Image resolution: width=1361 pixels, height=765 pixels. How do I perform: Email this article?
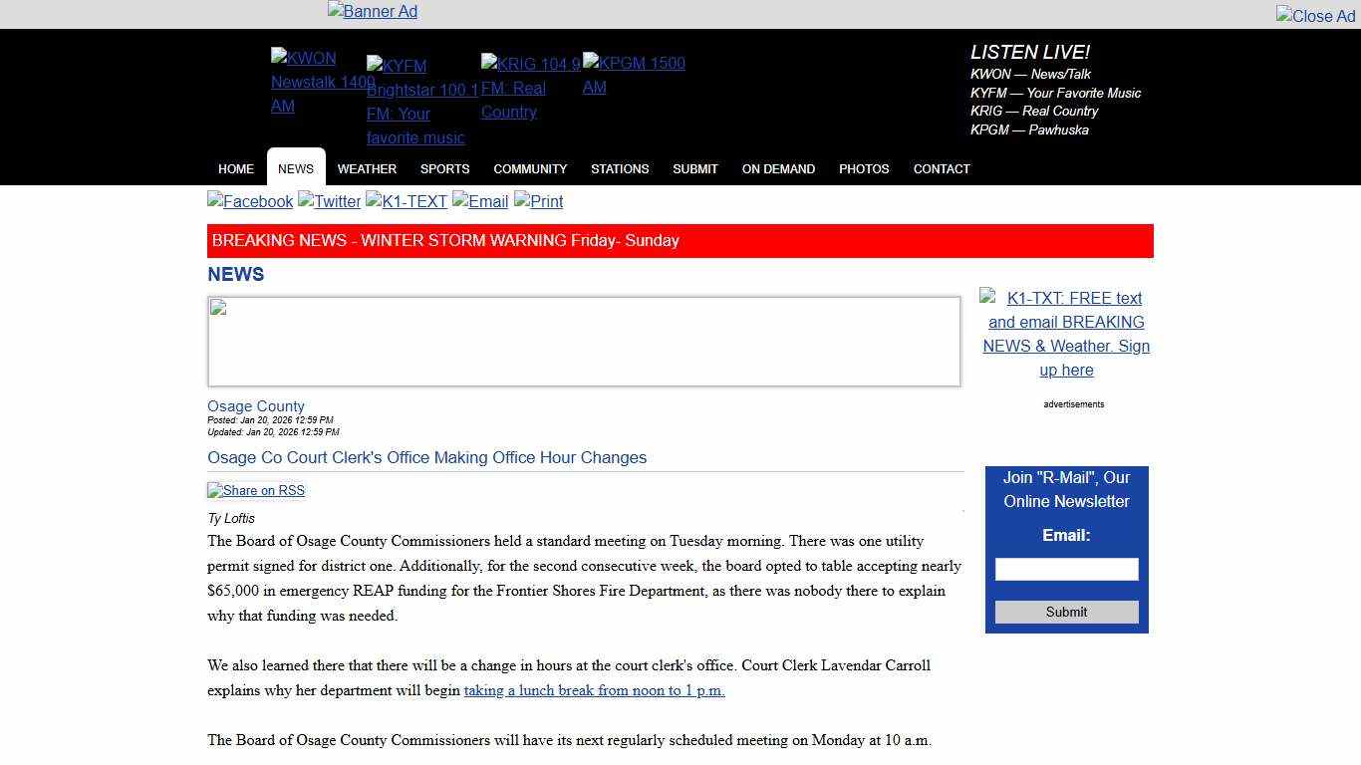pyautogui.click(x=479, y=201)
